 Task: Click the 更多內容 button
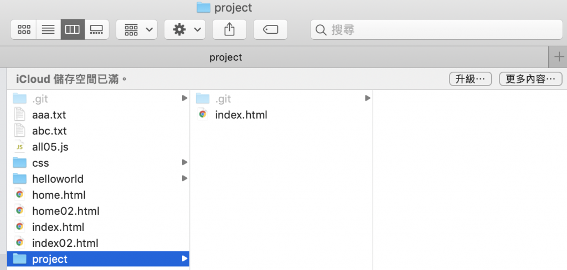click(x=530, y=79)
